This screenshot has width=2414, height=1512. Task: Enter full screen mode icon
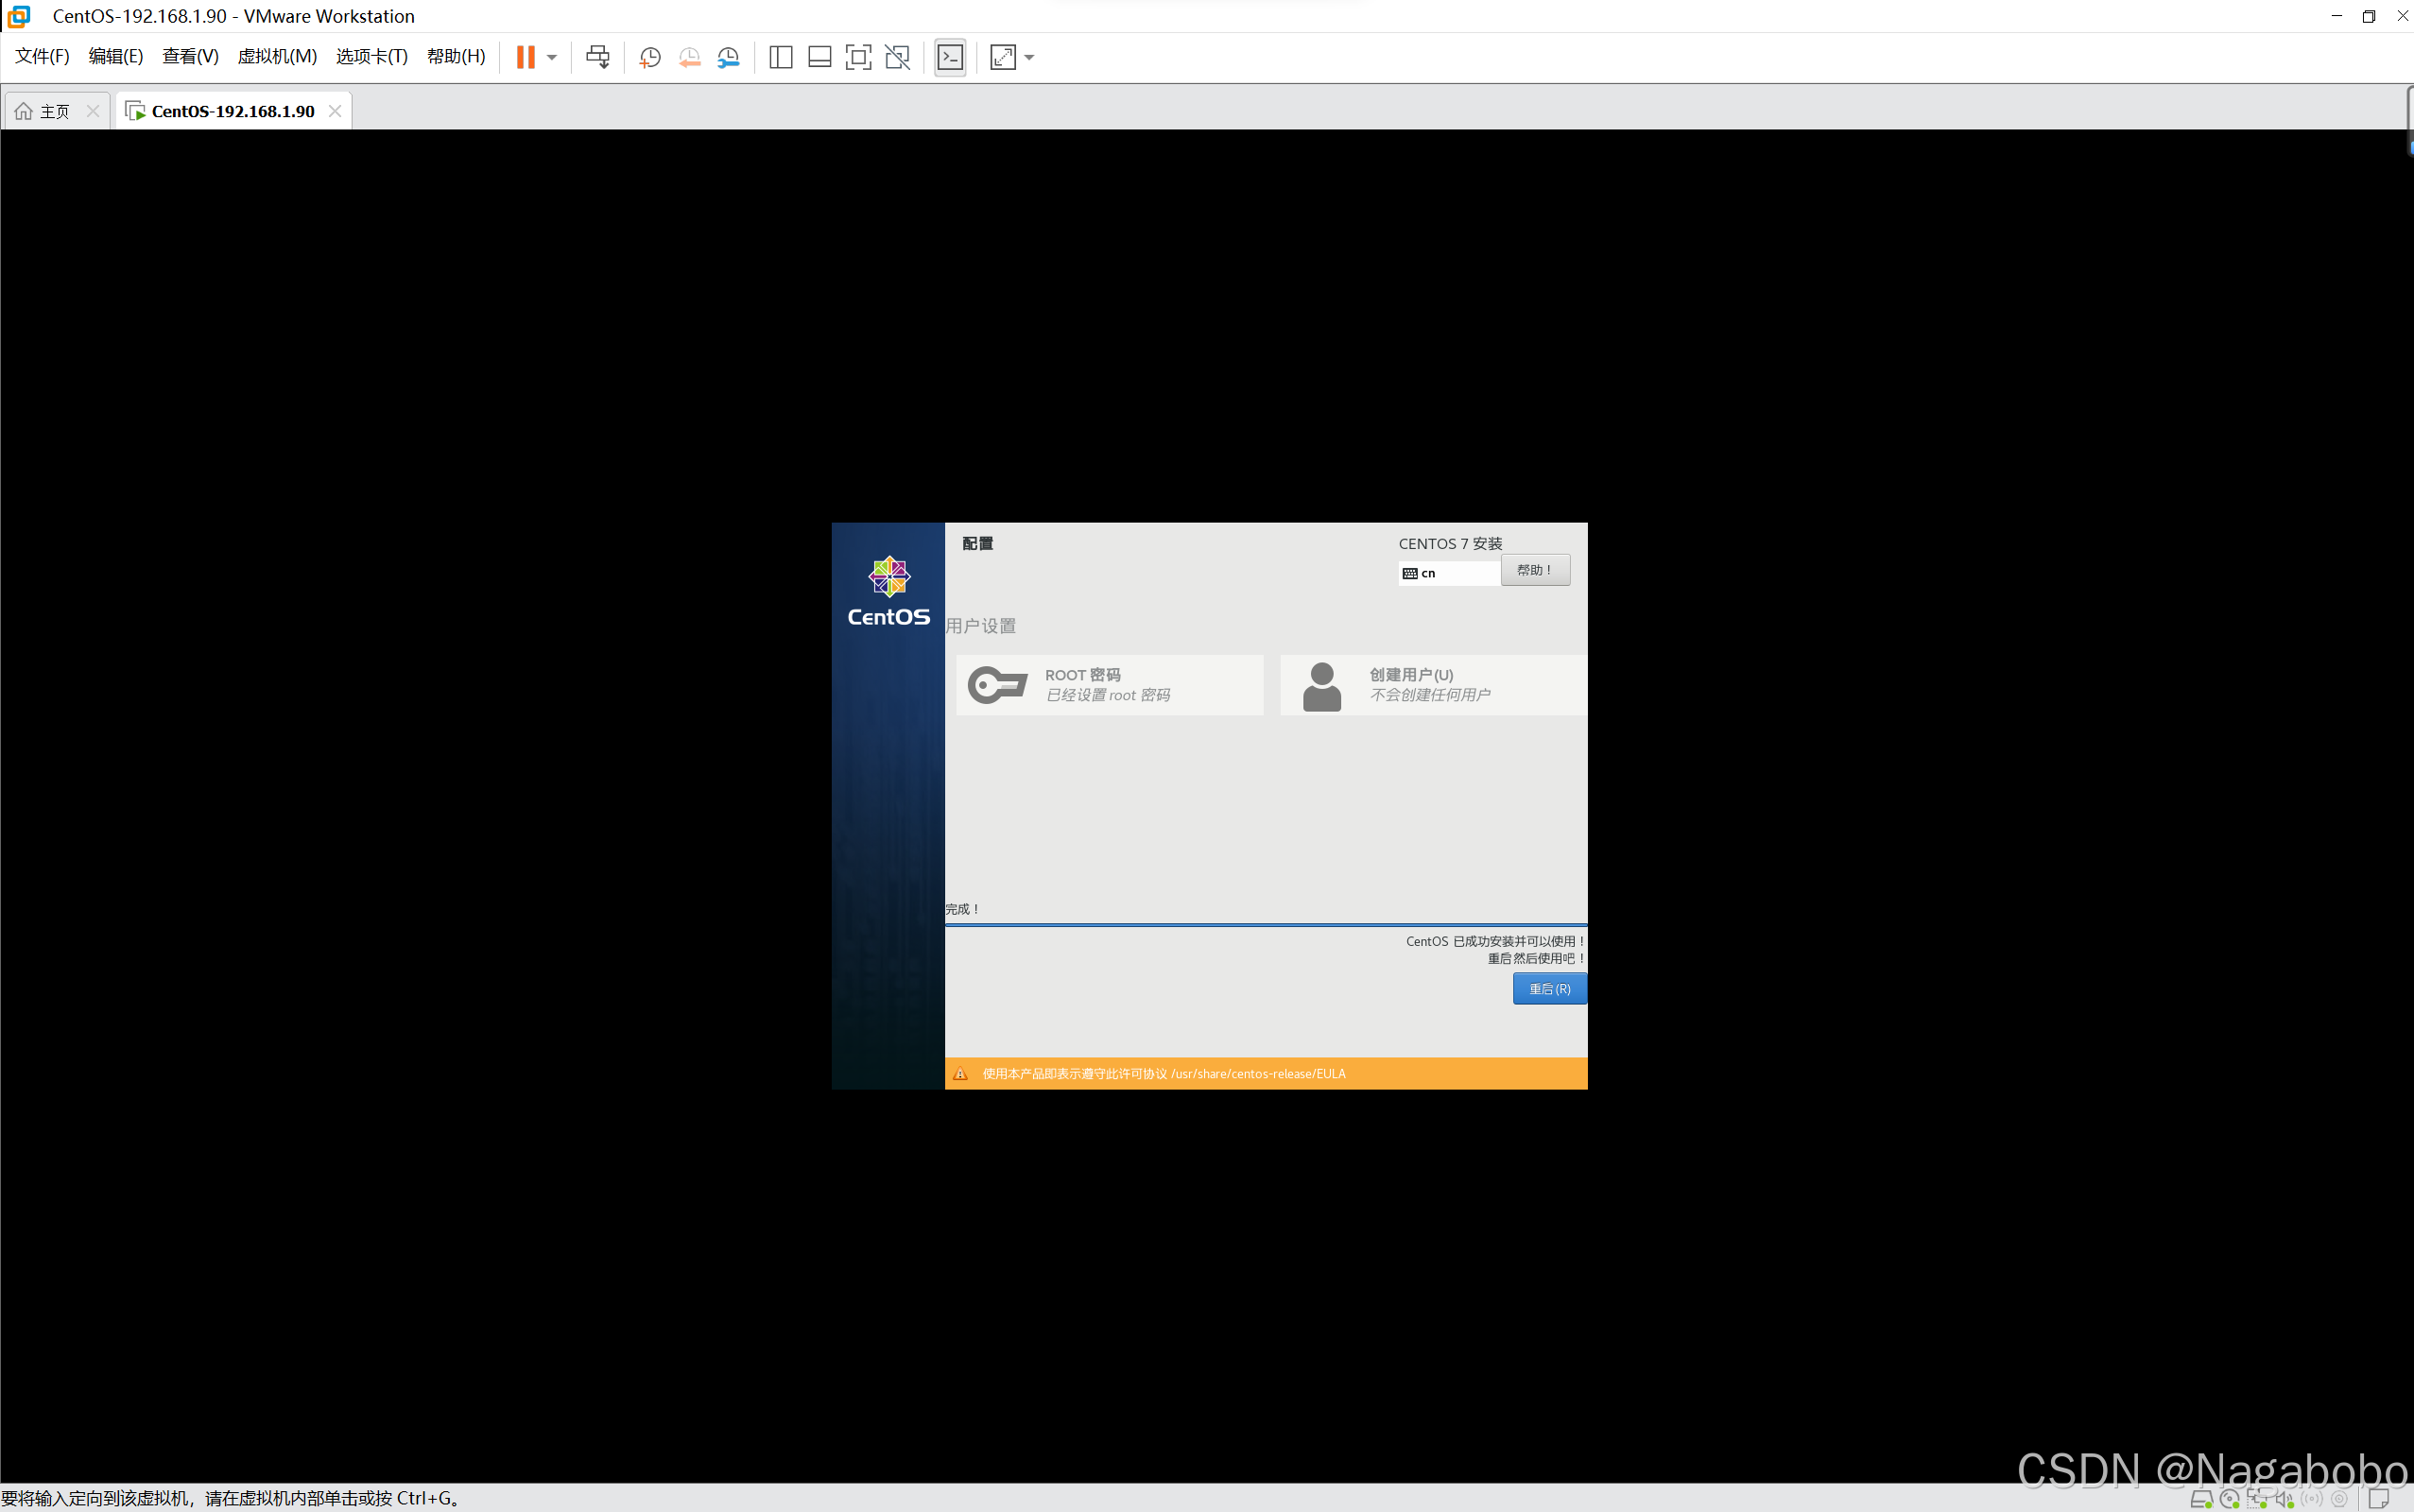[x=858, y=57]
